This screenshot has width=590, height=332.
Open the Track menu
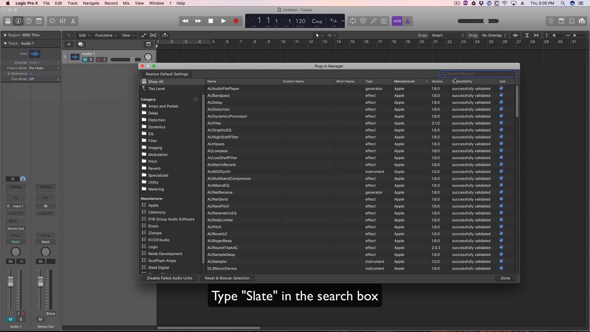[x=72, y=3]
